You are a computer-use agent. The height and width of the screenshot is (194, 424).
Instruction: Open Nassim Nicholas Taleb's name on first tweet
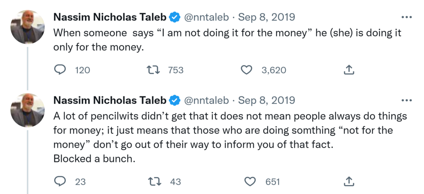click(x=110, y=17)
